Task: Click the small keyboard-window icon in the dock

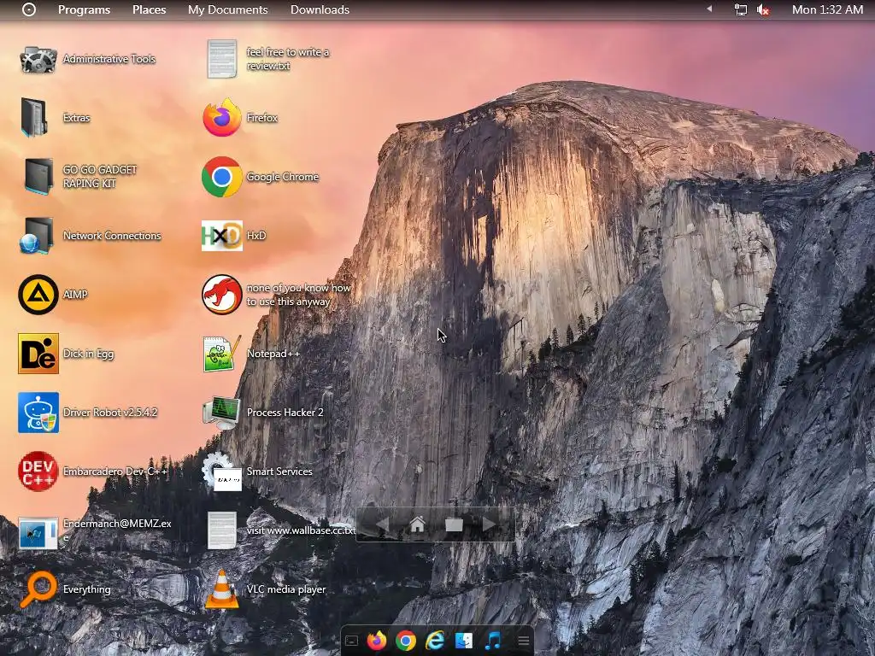Action: pyautogui.click(x=351, y=641)
